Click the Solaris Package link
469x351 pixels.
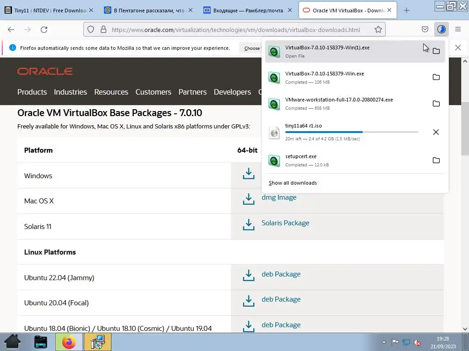[x=285, y=223]
